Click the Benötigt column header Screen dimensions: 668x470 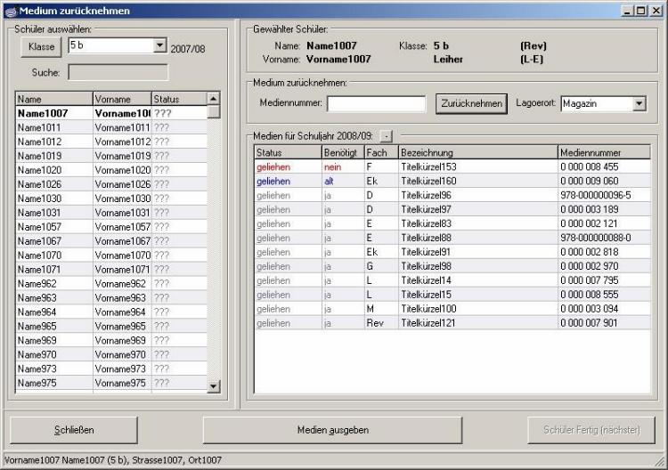341,152
